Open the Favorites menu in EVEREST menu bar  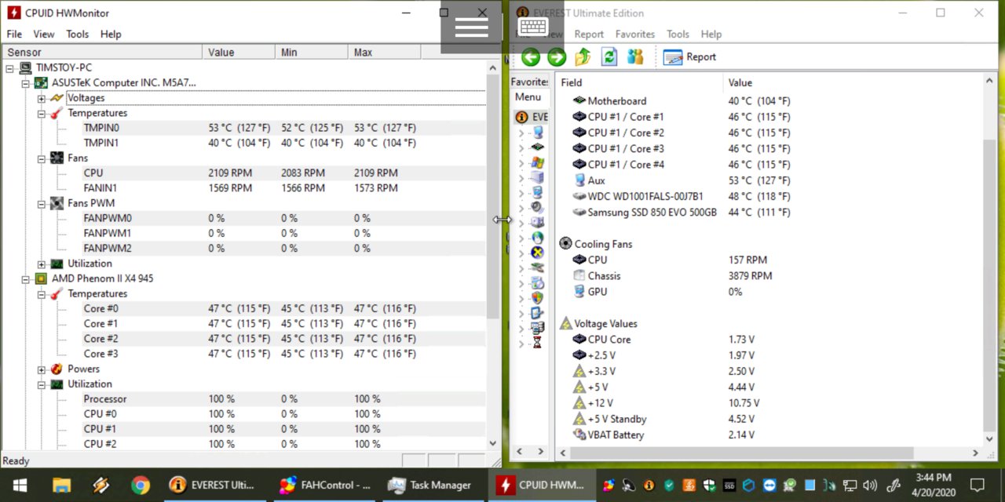click(x=634, y=34)
